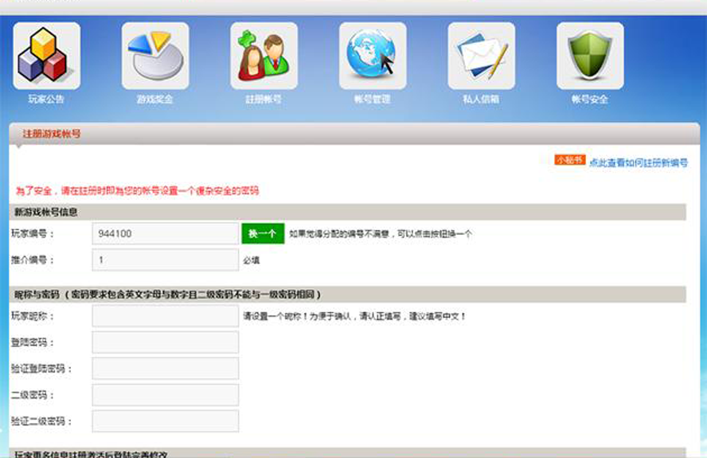Select the 注册游戏帐号 tab header
Viewport: 707px width, 458px height.
coord(52,134)
